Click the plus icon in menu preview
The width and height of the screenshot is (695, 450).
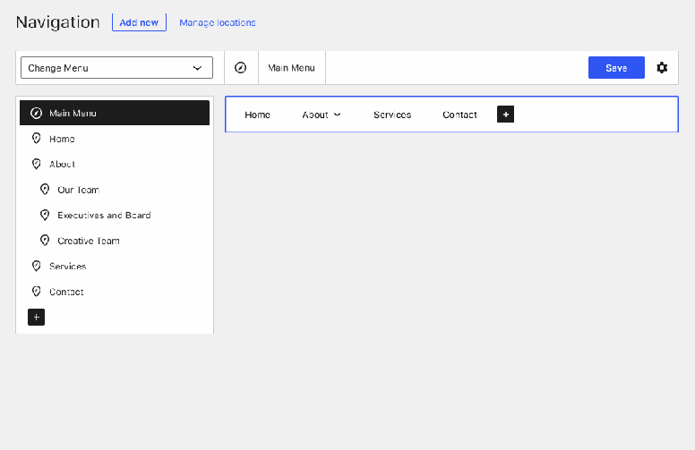(x=505, y=115)
